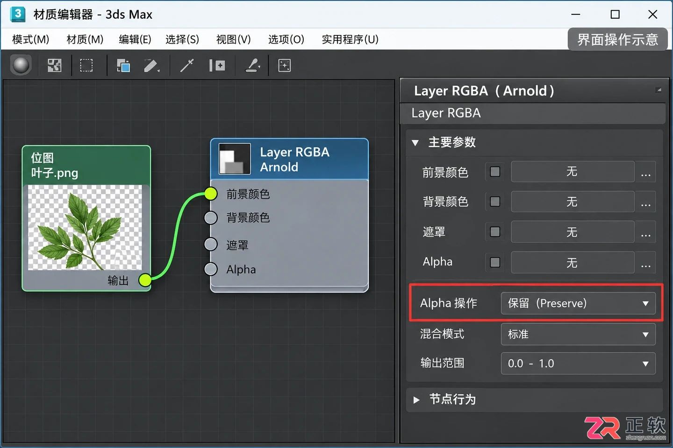This screenshot has height=448, width=673.
Task: Click the 背景颜色 input socket on node
Action: pyautogui.click(x=211, y=217)
